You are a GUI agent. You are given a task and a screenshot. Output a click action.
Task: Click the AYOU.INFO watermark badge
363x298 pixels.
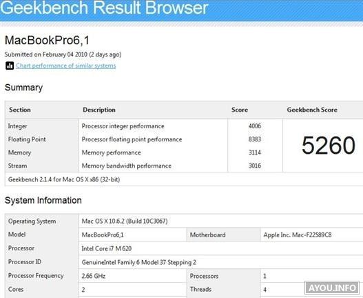332,288
